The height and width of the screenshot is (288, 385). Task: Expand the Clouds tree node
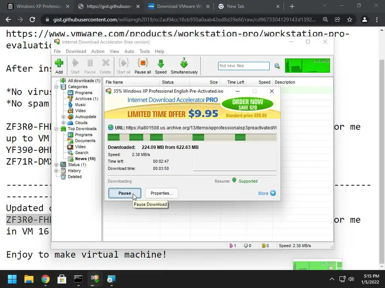pos(63,123)
